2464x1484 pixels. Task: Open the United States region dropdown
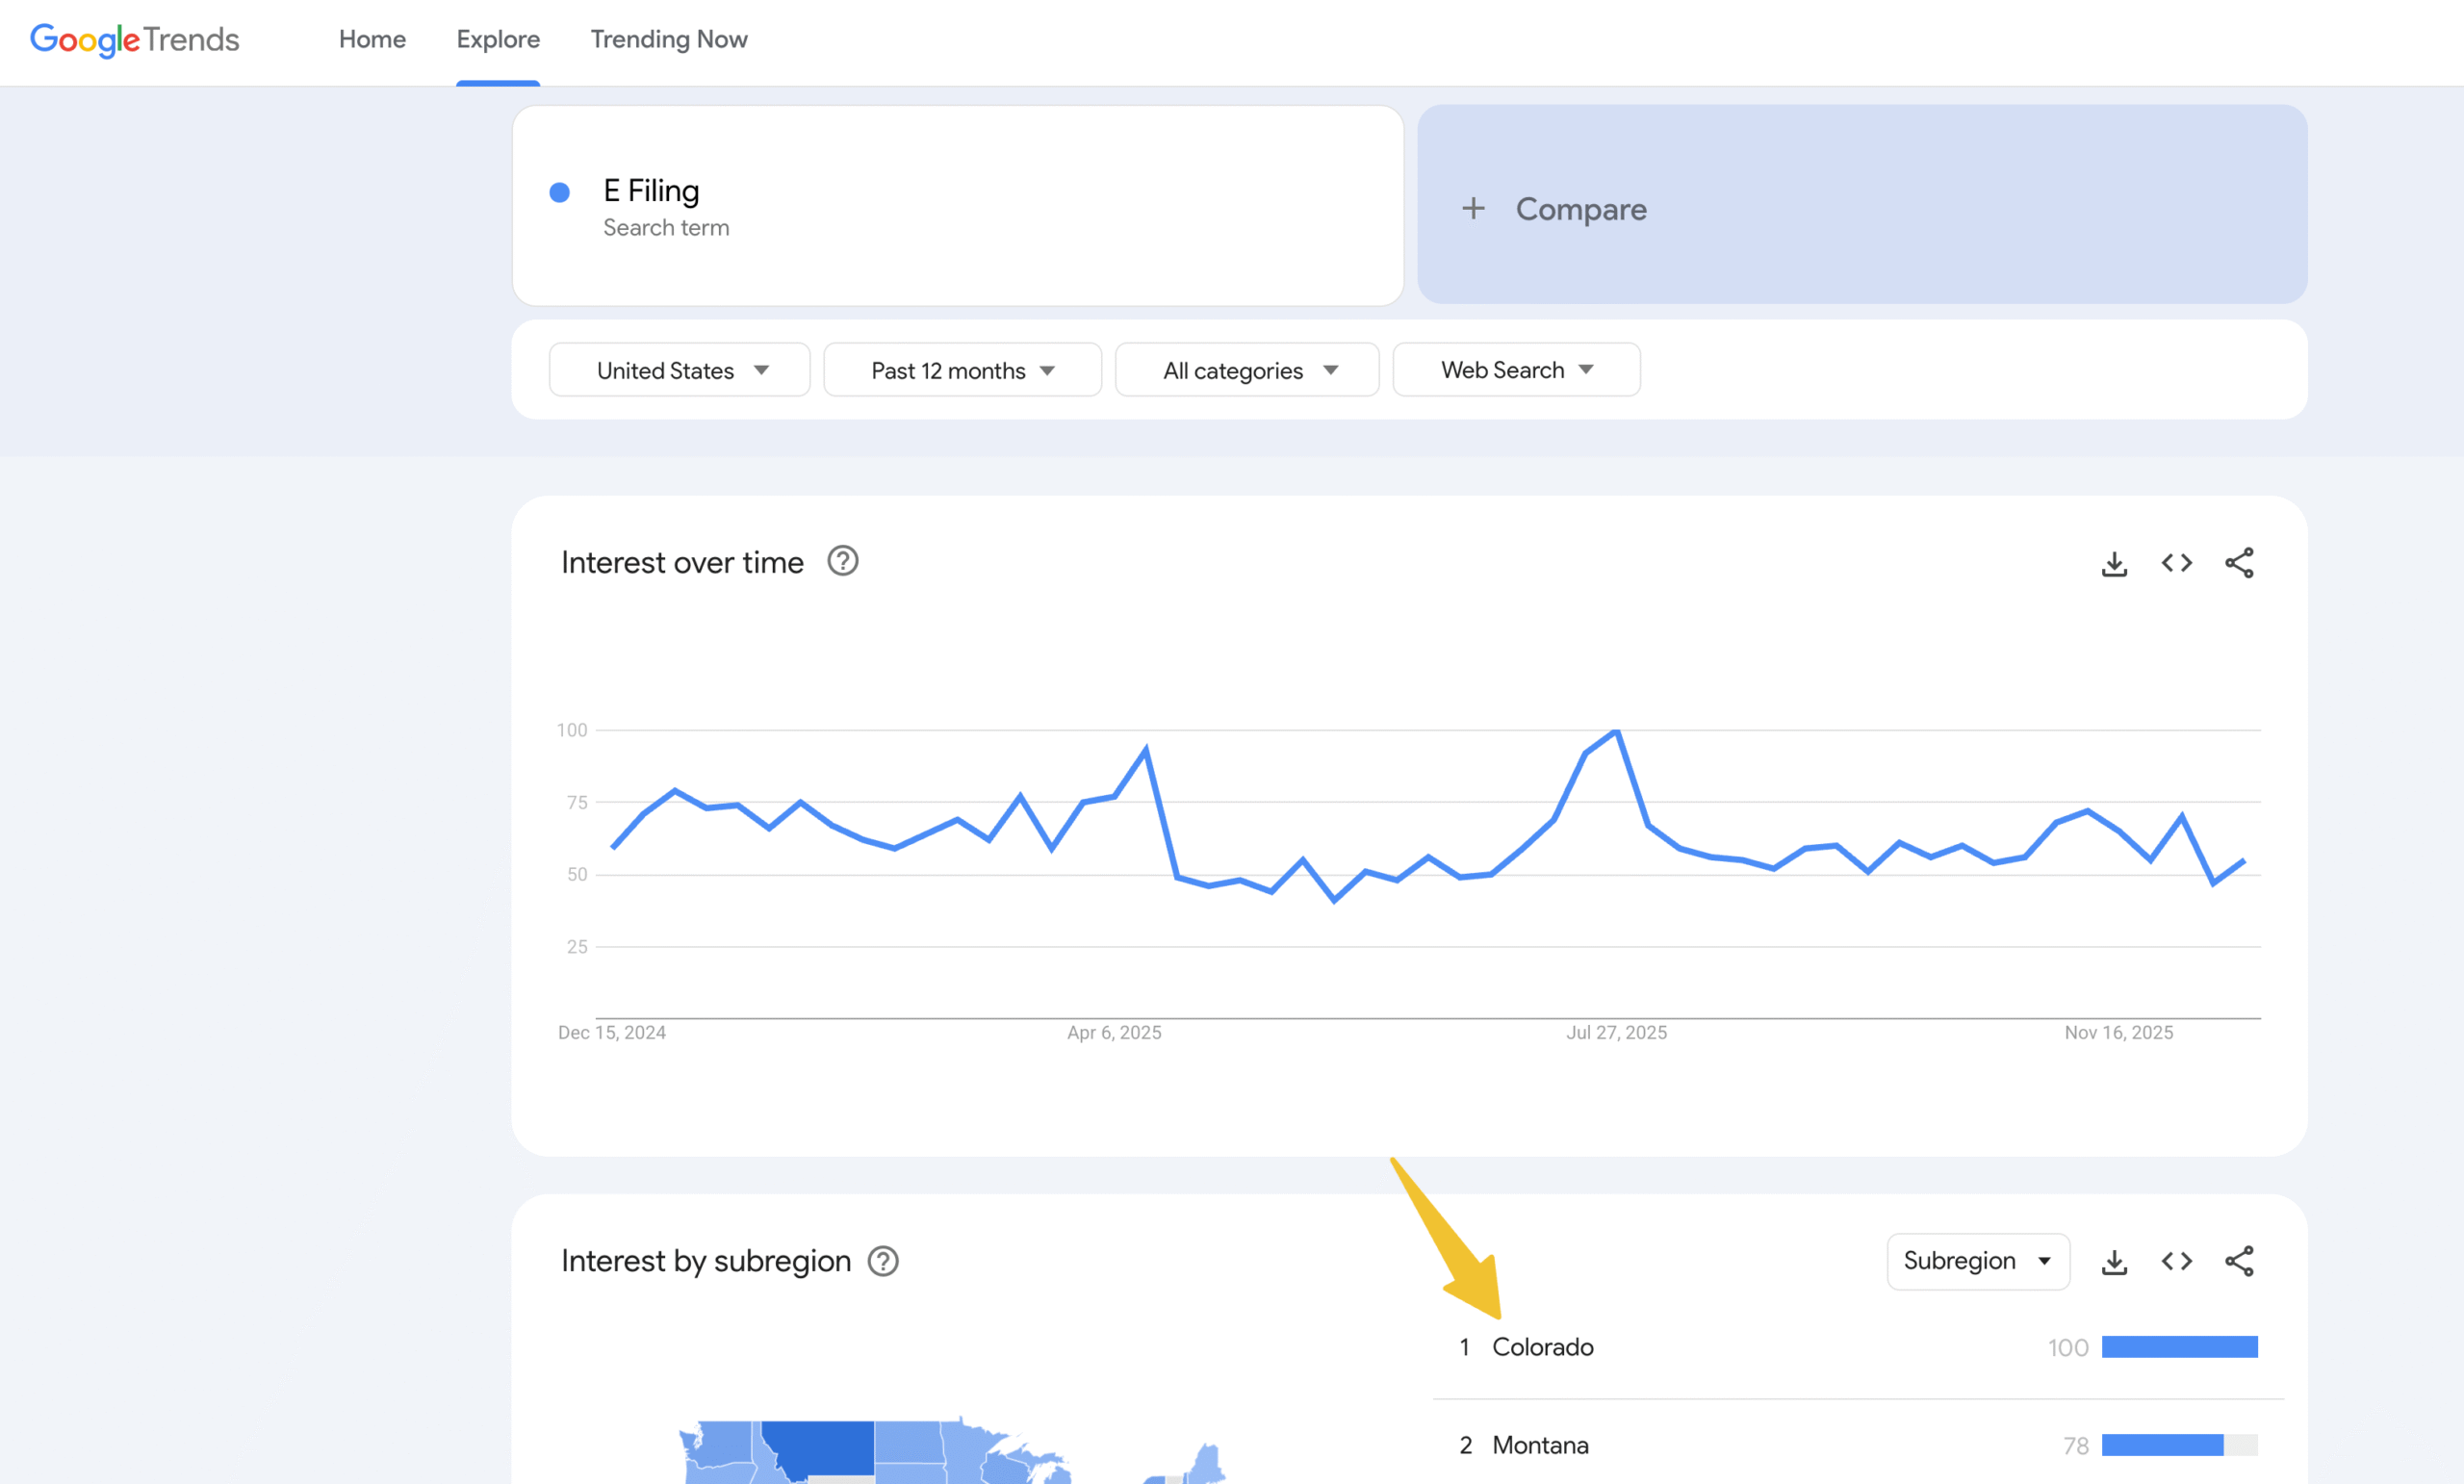tap(679, 370)
